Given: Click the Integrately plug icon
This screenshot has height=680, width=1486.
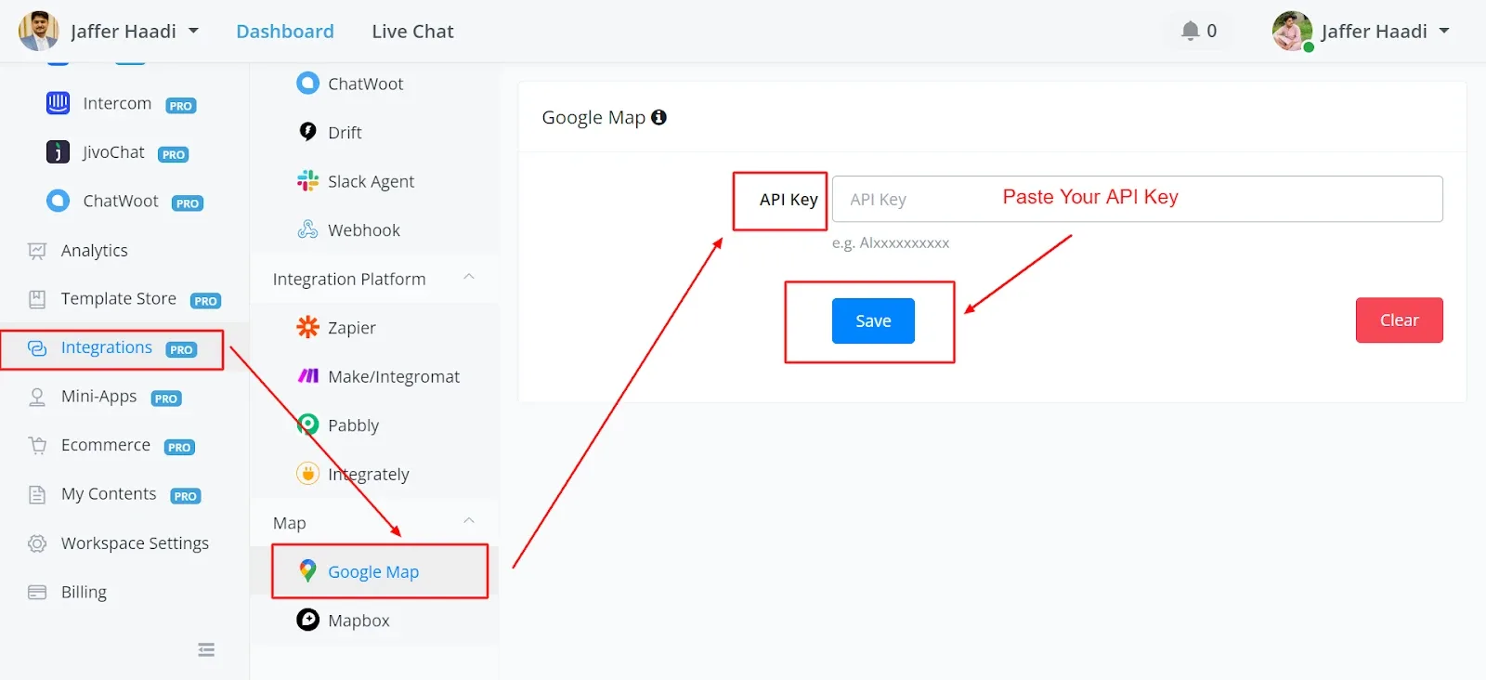Looking at the screenshot, I should click(x=307, y=474).
